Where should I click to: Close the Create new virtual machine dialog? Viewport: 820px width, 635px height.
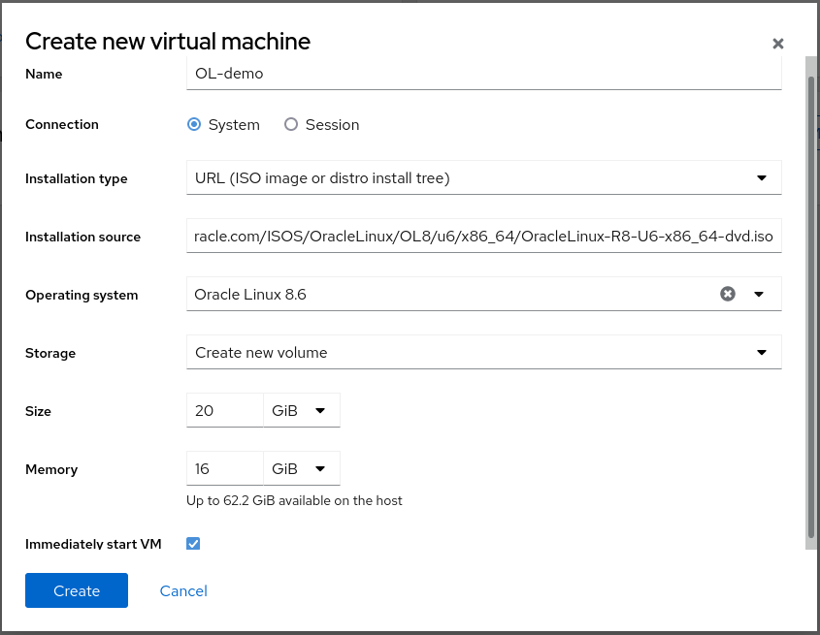pyautogui.click(x=777, y=44)
